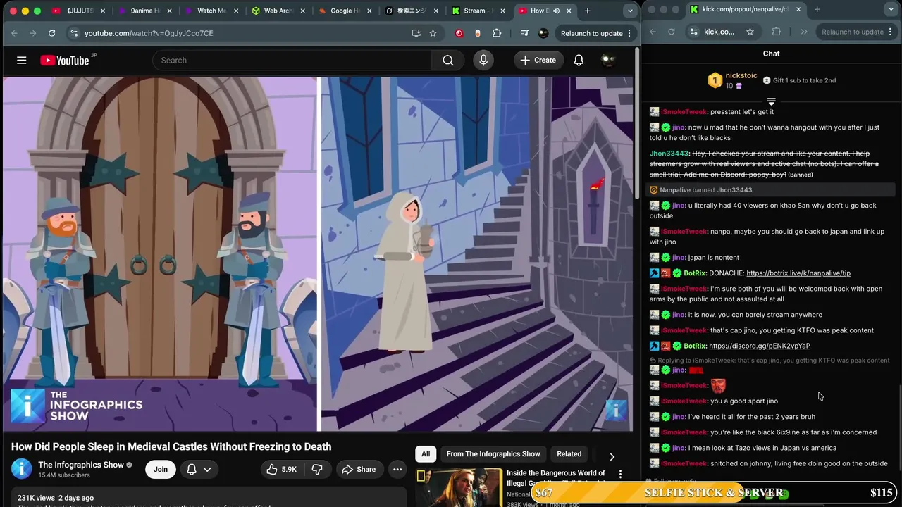Select the All filter chip

[426, 454]
